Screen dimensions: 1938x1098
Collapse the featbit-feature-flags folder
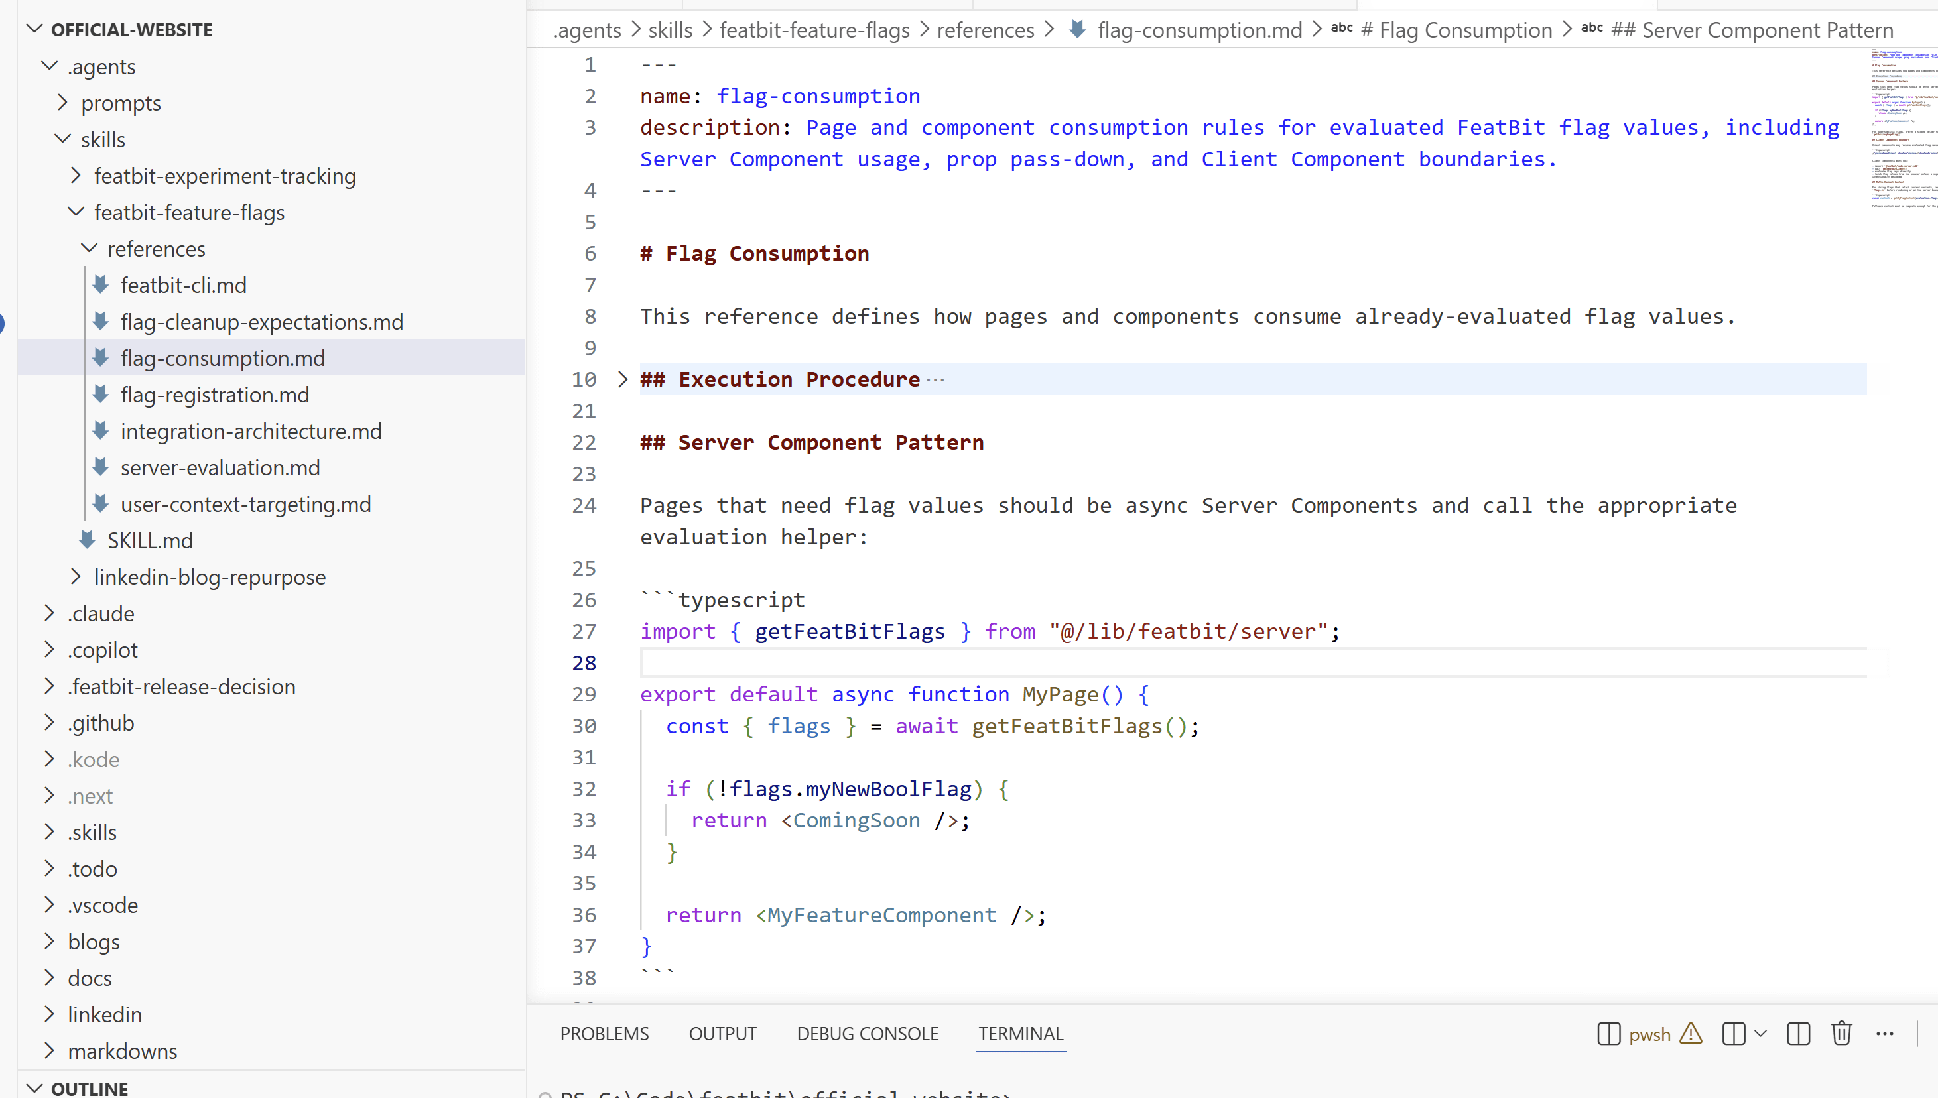[76, 212]
